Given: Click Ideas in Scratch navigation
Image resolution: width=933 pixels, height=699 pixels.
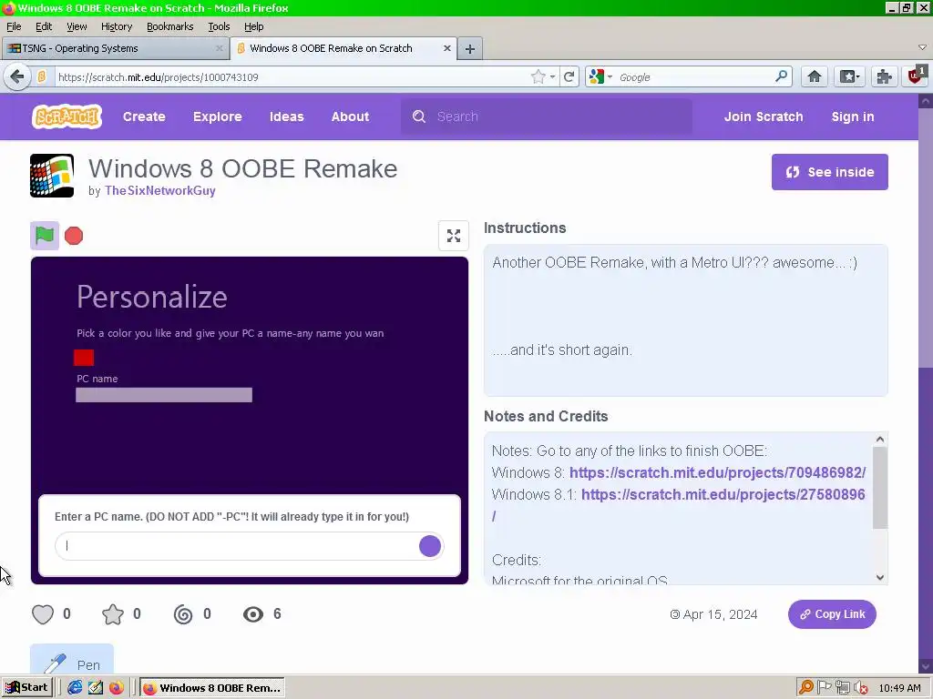Looking at the screenshot, I should 286,116.
